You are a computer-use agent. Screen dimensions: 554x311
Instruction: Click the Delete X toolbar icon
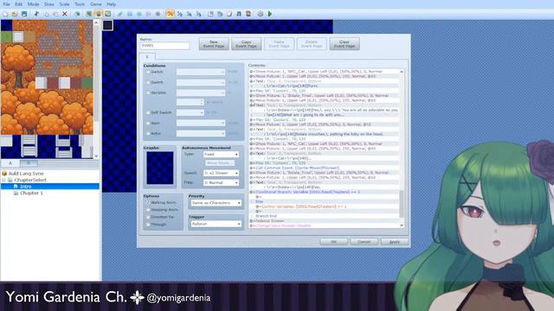pyautogui.click(x=65, y=14)
